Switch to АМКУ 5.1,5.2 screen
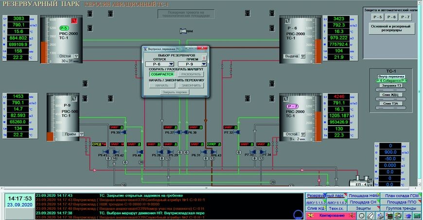 [316, 202]
